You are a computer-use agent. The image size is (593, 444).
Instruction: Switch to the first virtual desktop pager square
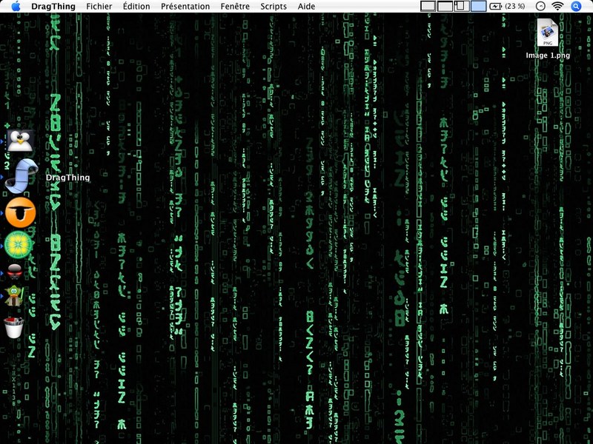pyautogui.click(x=428, y=6)
